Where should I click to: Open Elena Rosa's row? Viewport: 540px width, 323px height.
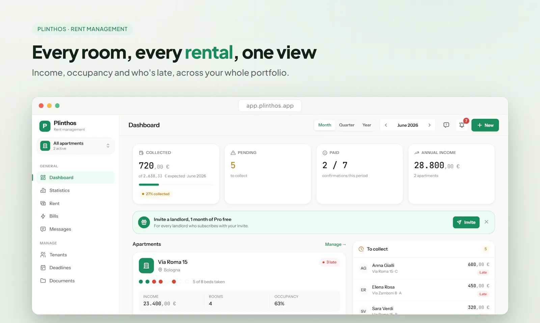pyautogui.click(x=424, y=290)
